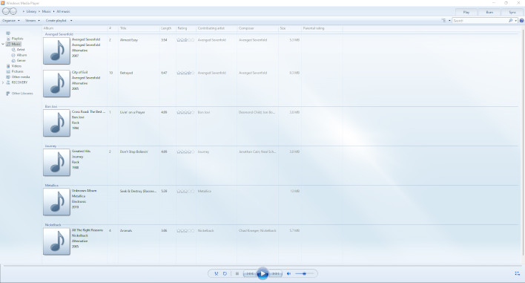Viewport: 525px width, 283px height.
Task: Sort by the Contributing artist column header
Action: click(x=217, y=28)
